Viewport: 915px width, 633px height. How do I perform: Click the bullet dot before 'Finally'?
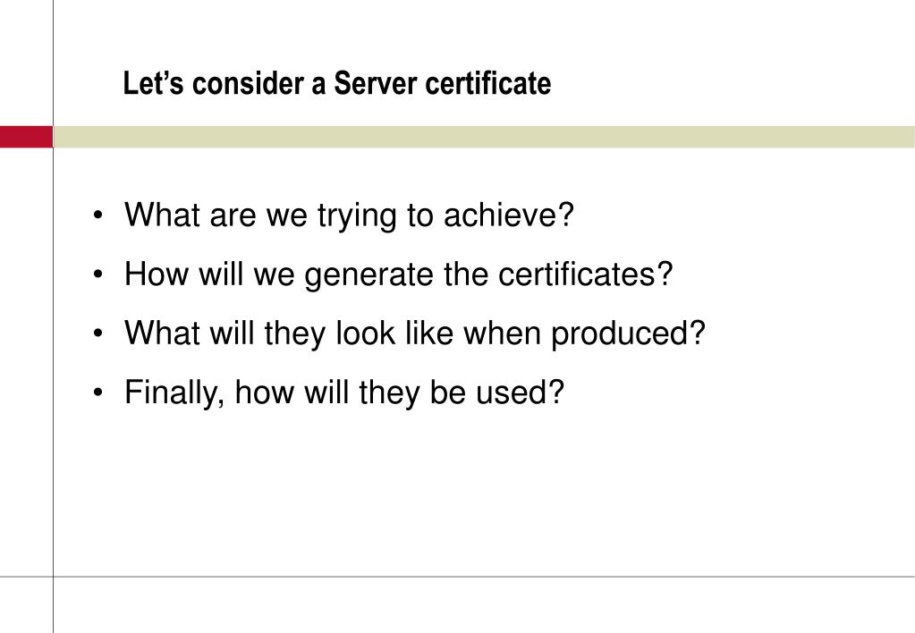point(97,392)
